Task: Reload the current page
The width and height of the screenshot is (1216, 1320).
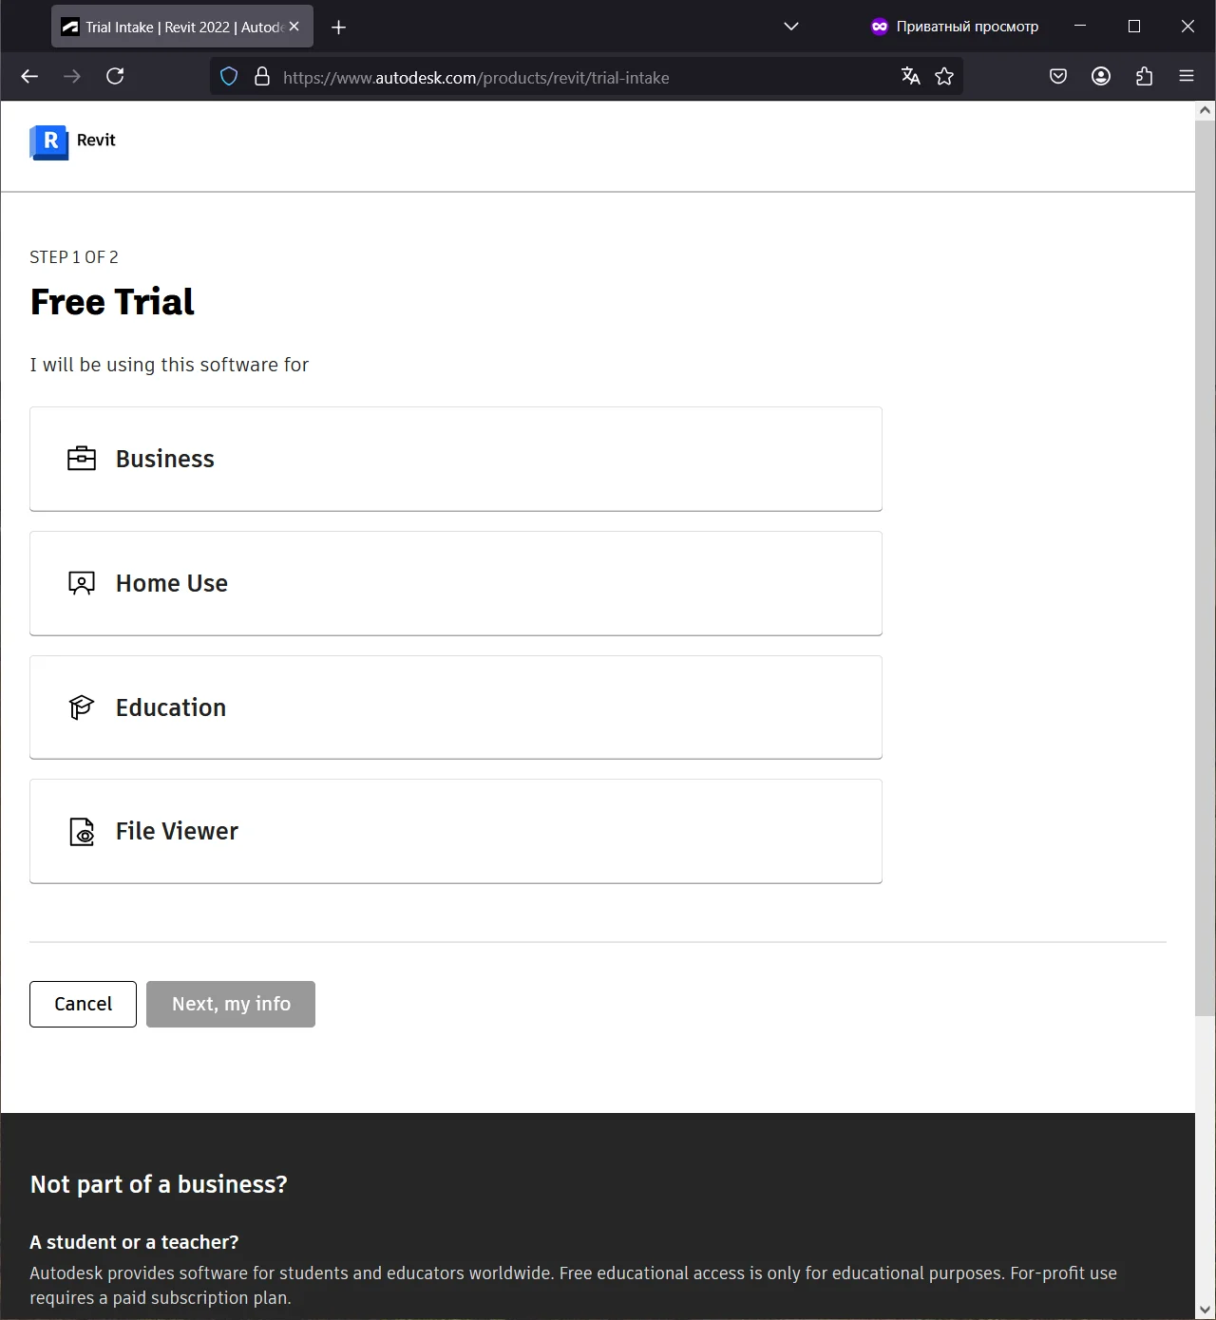Action: 115,77
